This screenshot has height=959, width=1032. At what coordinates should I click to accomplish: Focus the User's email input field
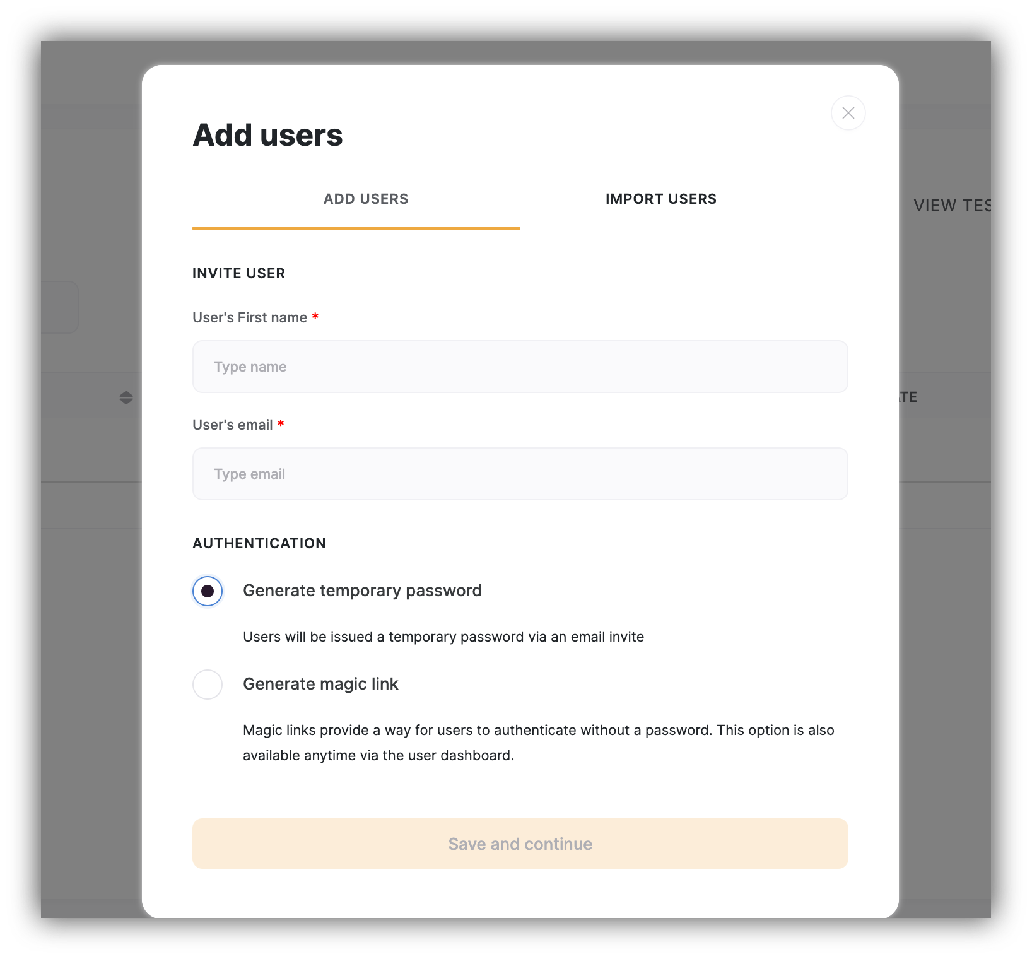coord(520,474)
